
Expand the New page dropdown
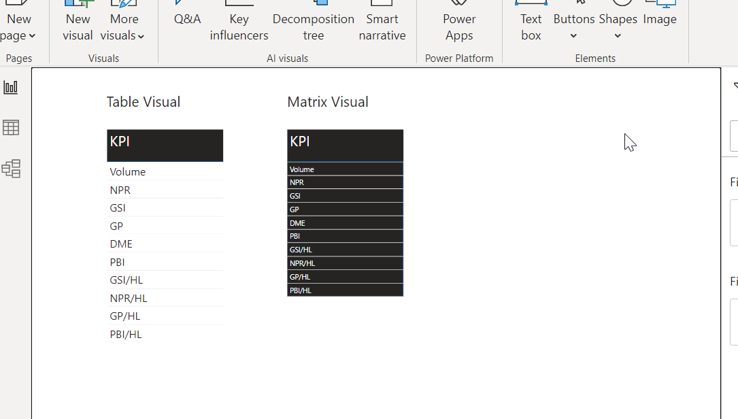31,36
